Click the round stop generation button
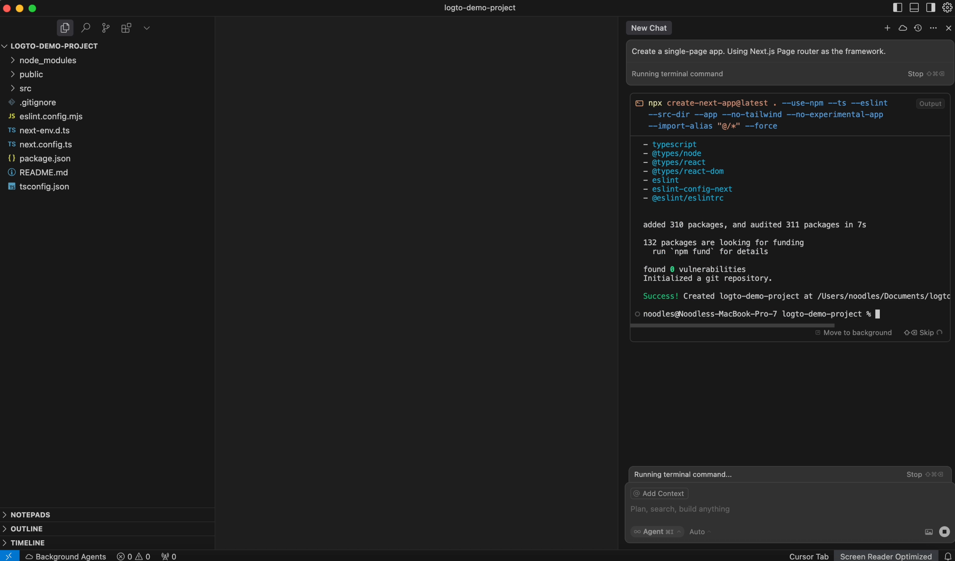Screen dimensions: 955x561 [944, 532]
